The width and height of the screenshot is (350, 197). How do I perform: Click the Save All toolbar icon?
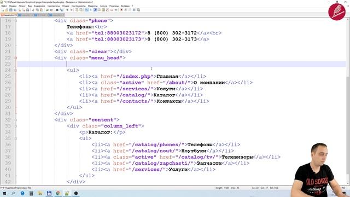pyautogui.click(x=15, y=10)
